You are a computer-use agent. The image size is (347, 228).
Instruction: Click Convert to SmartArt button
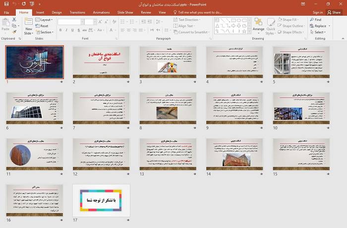tap(191, 32)
